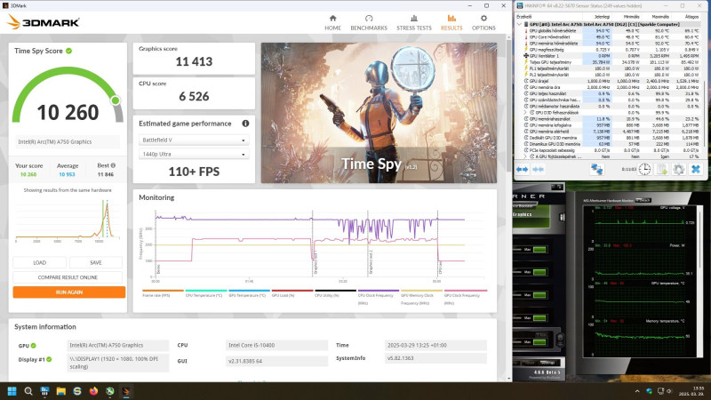The height and width of the screenshot is (400, 711).
Task: Click the Intel Arc A750 GPU info field
Action: point(118,345)
